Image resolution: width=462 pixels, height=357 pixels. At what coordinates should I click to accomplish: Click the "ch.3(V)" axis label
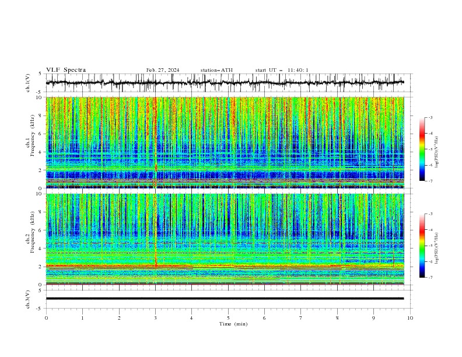tap(28, 299)
